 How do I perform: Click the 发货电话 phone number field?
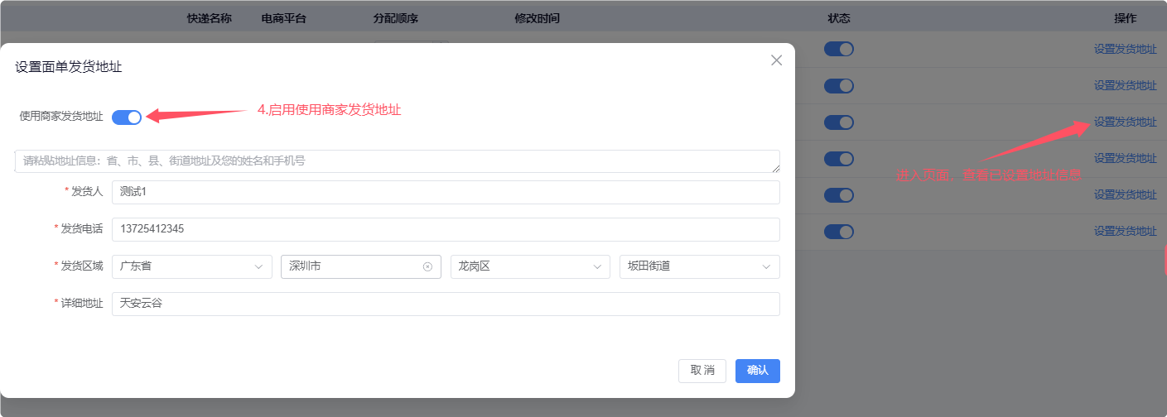pyautogui.click(x=446, y=229)
